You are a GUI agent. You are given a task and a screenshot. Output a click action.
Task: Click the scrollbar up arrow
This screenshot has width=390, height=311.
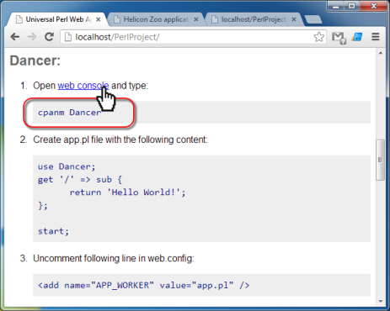pyautogui.click(x=381, y=53)
